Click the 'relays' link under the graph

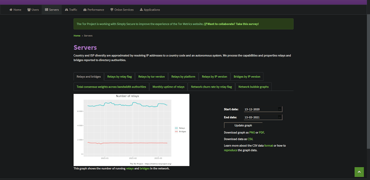(x=130, y=168)
